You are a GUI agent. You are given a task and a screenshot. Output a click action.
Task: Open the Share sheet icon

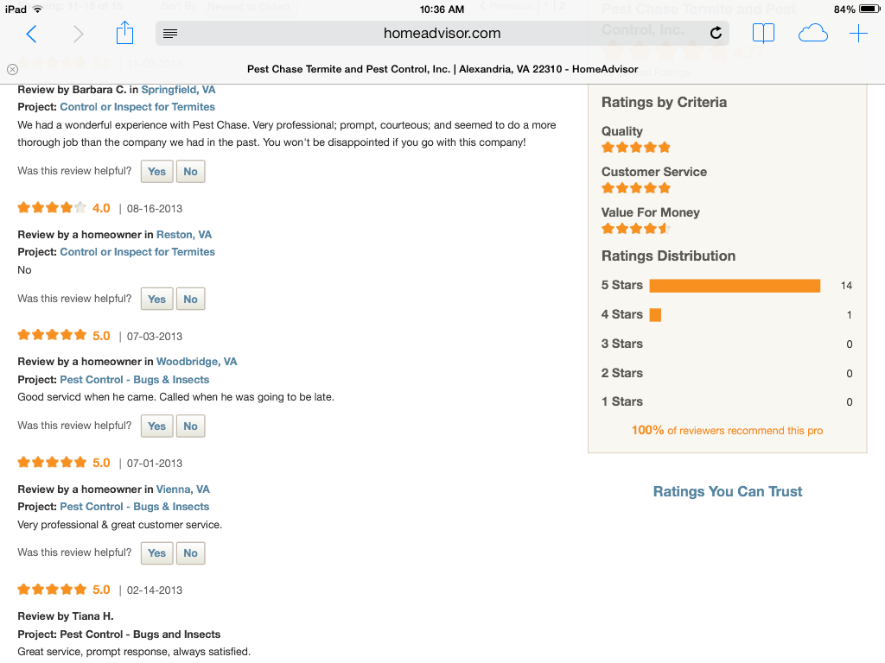tap(125, 33)
